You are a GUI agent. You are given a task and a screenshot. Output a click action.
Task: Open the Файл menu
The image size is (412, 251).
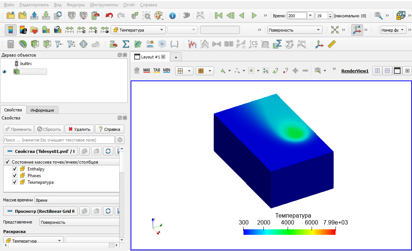(9, 5)
